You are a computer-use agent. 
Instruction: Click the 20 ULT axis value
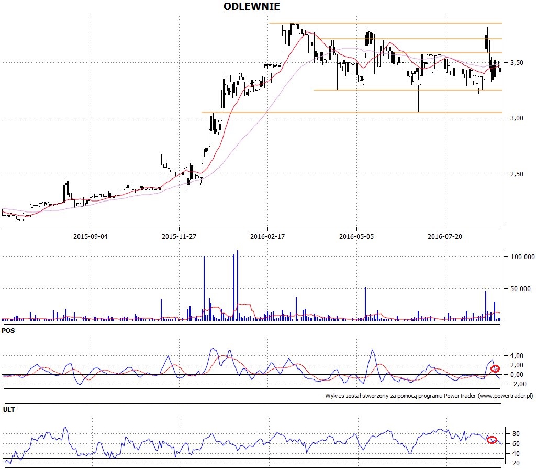click(x=516, y=463)
